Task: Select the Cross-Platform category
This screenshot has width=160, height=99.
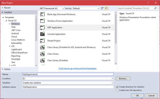Action: 18,40
